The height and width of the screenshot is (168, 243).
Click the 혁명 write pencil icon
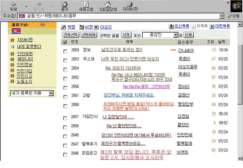[64, 27]
